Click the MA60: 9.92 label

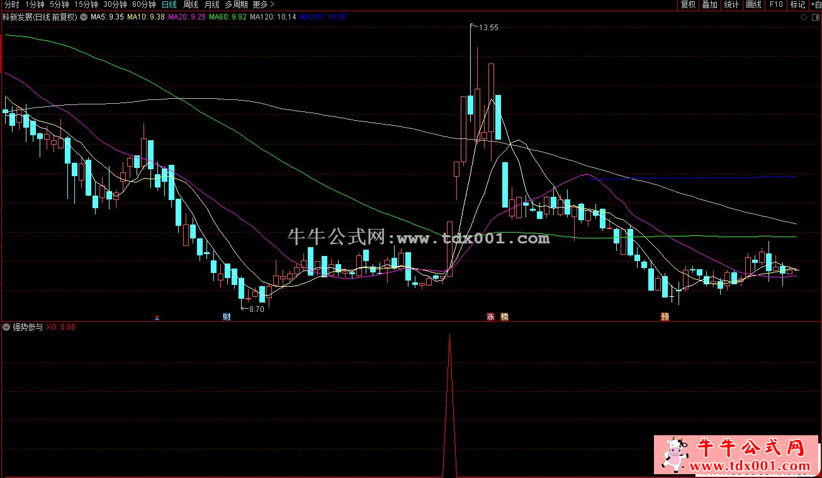(228, 17)
